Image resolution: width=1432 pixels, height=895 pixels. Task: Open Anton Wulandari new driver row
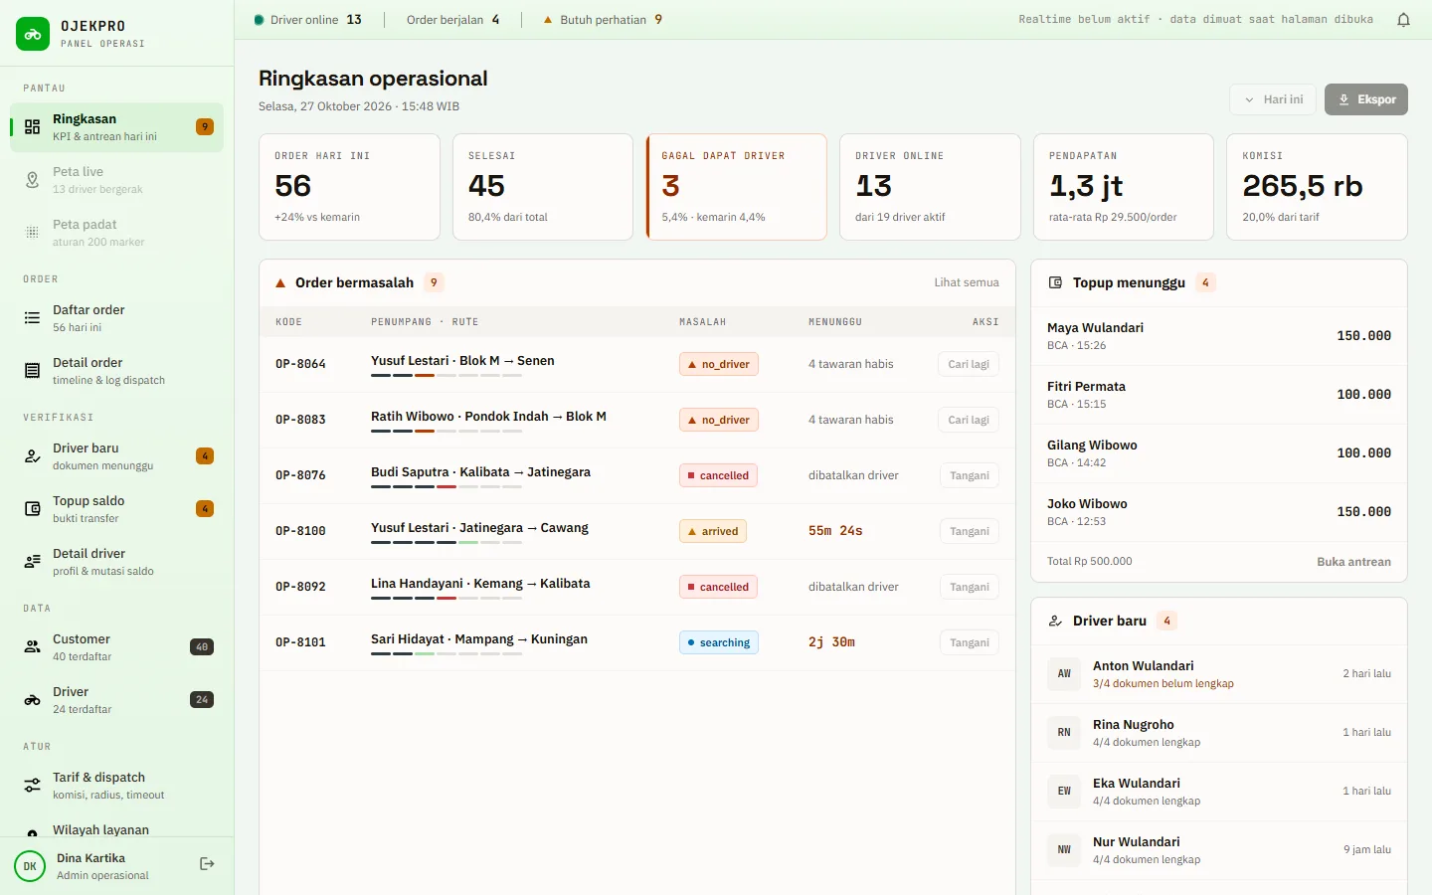pyautogui.click(x=1219, y=674)
